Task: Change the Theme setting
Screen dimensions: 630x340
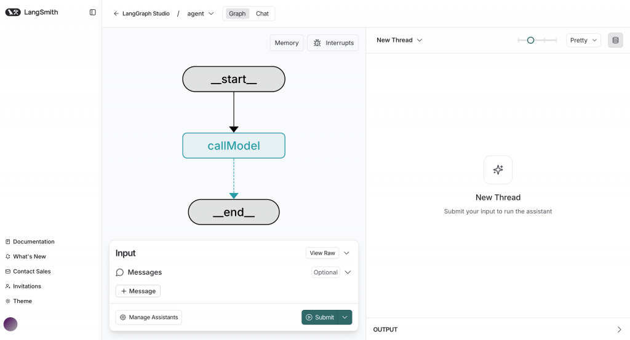Action: point(18,301)
